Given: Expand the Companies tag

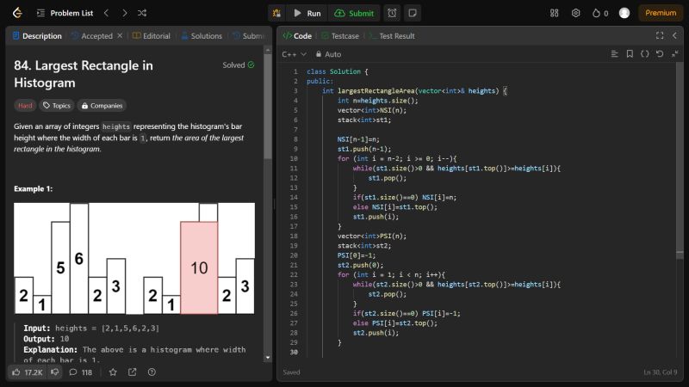Looking at the screenshot, I should point(102,106).
